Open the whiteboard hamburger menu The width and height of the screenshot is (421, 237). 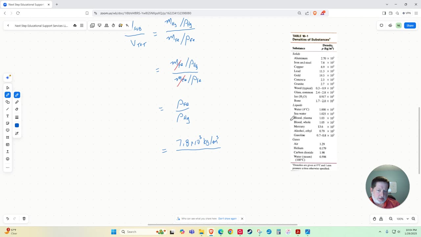82,25
